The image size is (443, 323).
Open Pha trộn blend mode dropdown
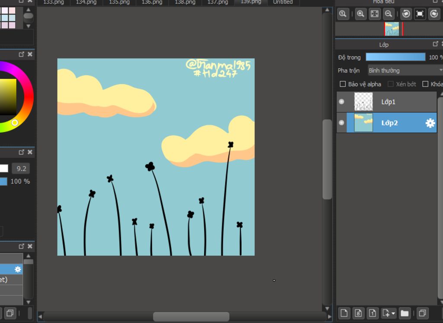click(405, 70)
